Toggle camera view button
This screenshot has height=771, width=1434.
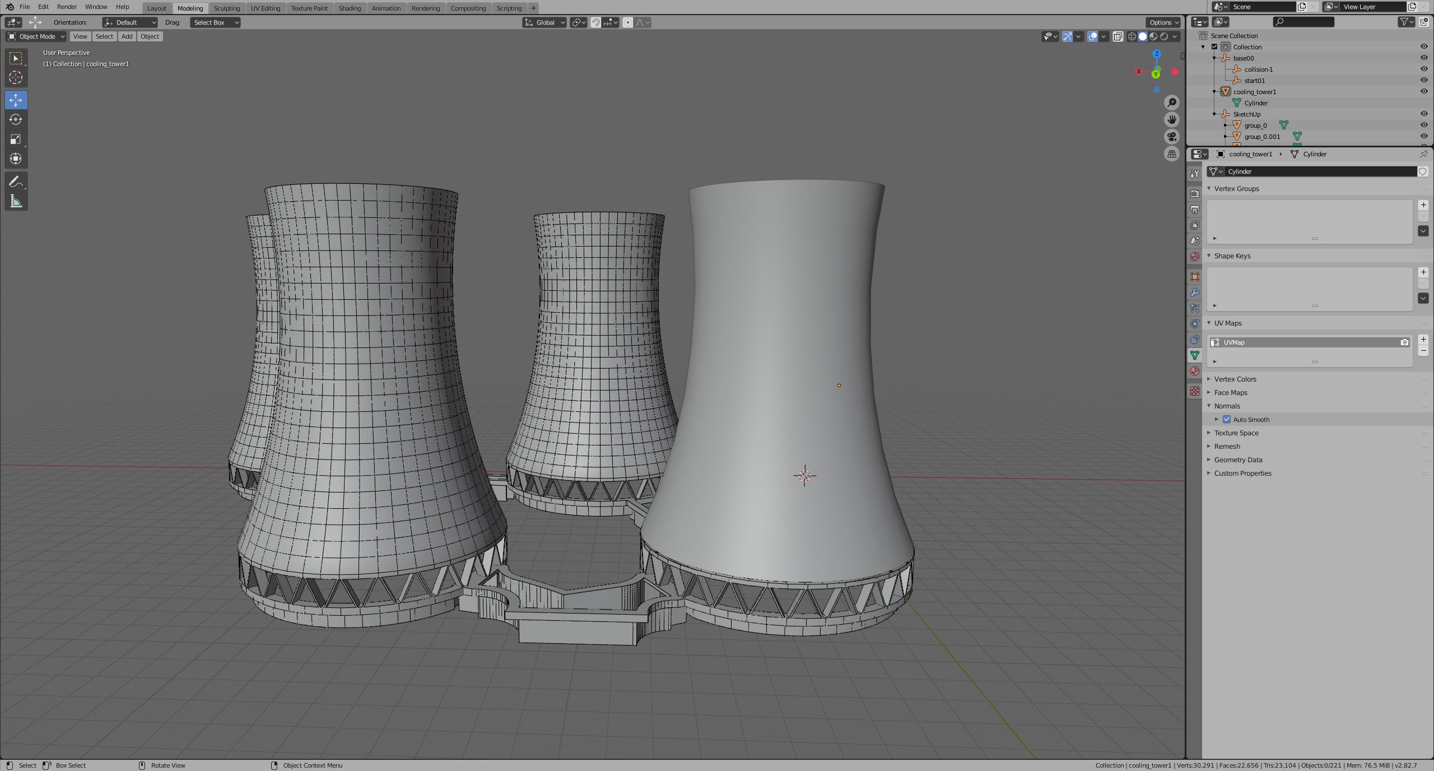(x=1171, y=137)
